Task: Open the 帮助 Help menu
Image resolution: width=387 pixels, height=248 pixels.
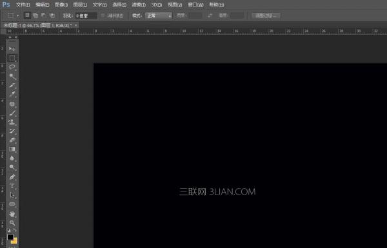Action: (x=217, y=5)
